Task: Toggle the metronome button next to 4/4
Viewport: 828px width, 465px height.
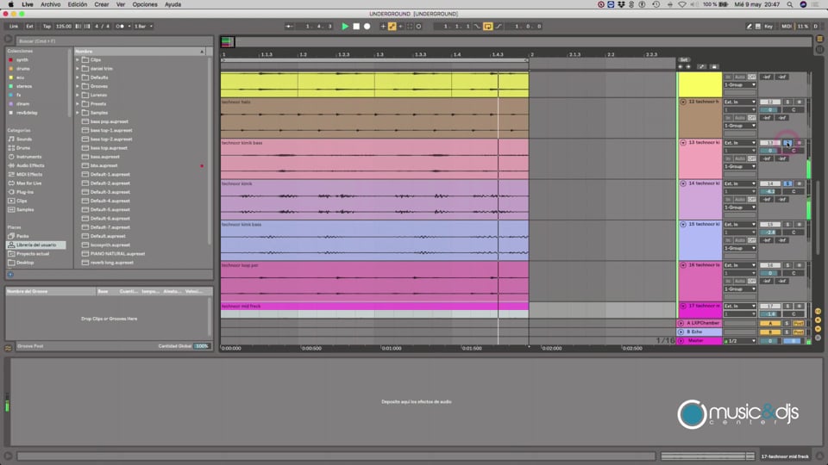Action: [x=120, y=26]
